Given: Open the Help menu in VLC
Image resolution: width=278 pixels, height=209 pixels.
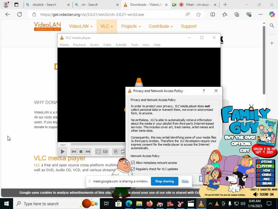Looking at the screenshot, I should pyautogui.click(x=157, y=45).
